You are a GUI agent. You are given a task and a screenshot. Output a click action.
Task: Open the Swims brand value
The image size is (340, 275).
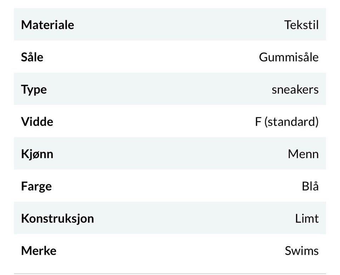point(302,251)
